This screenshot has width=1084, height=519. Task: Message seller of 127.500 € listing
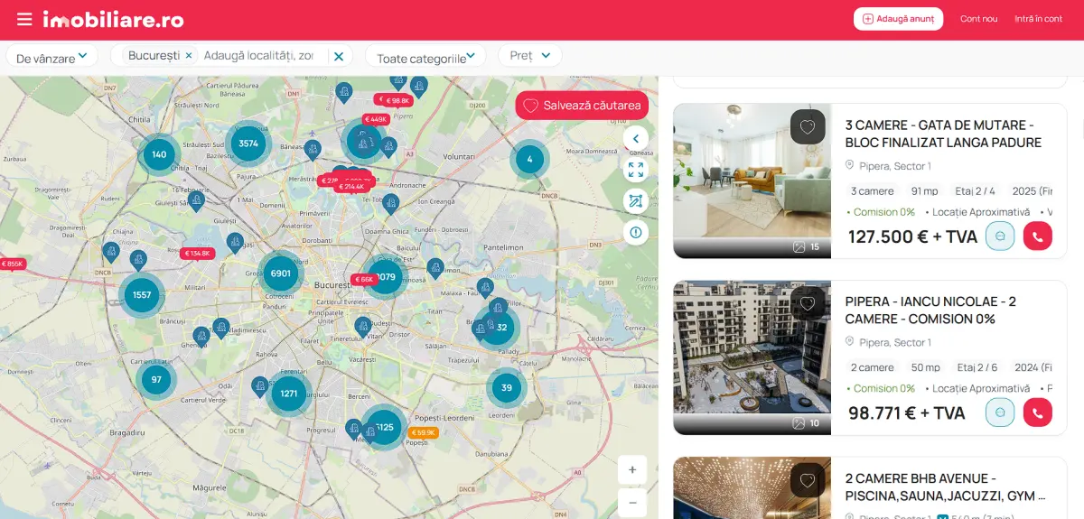[x=1000, y=236]
